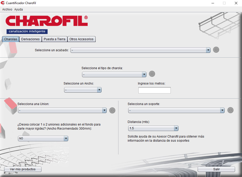Click the info icon beside the soporte dropdown
This screenshot has height=177, width=242.
click(x=230, y=110)
